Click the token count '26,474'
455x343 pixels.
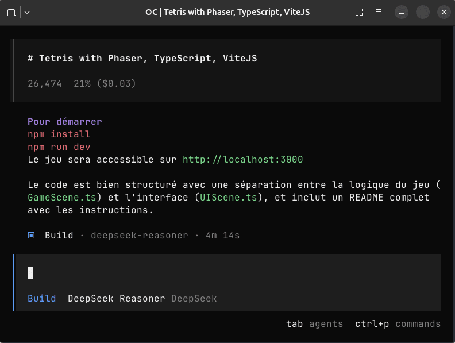click(x=45, y=83)
